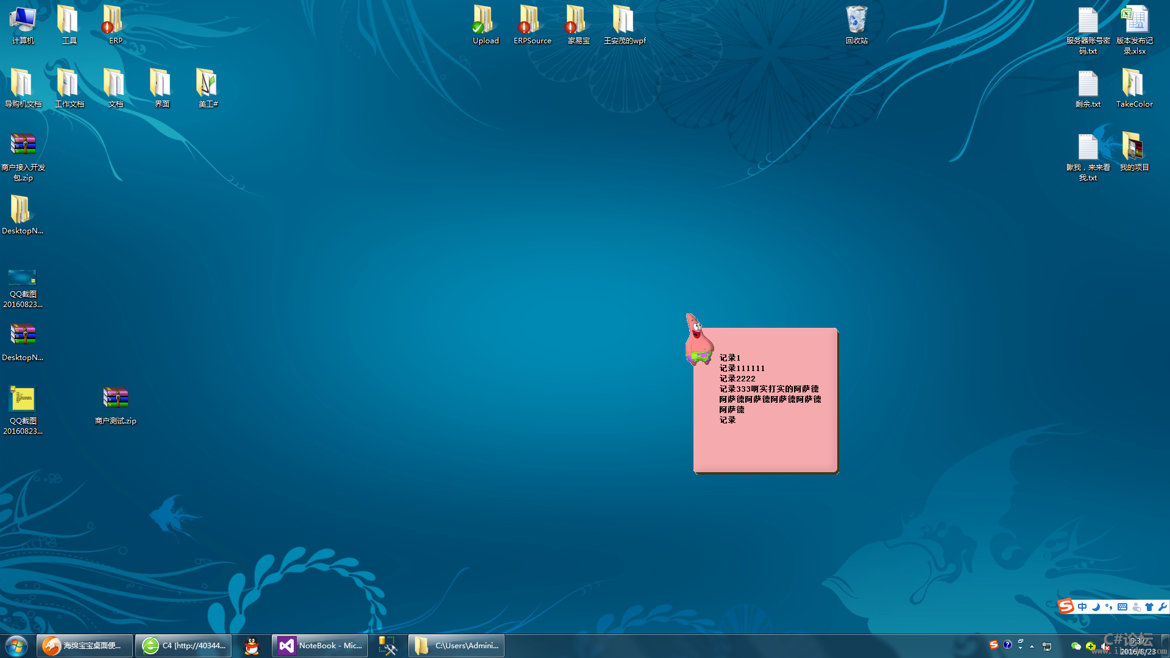The image size is (1170, 658).
Task: Open the Windows Start button
Action: click(16, 646)
